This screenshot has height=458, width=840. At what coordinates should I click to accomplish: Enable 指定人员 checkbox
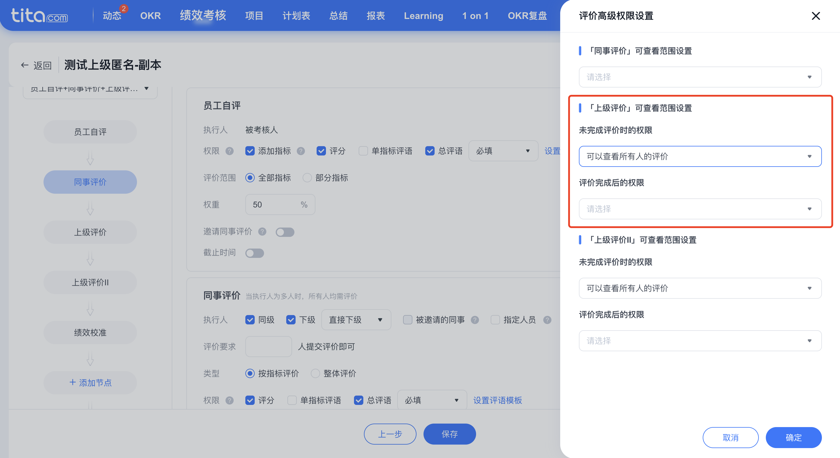click(495, 320)
